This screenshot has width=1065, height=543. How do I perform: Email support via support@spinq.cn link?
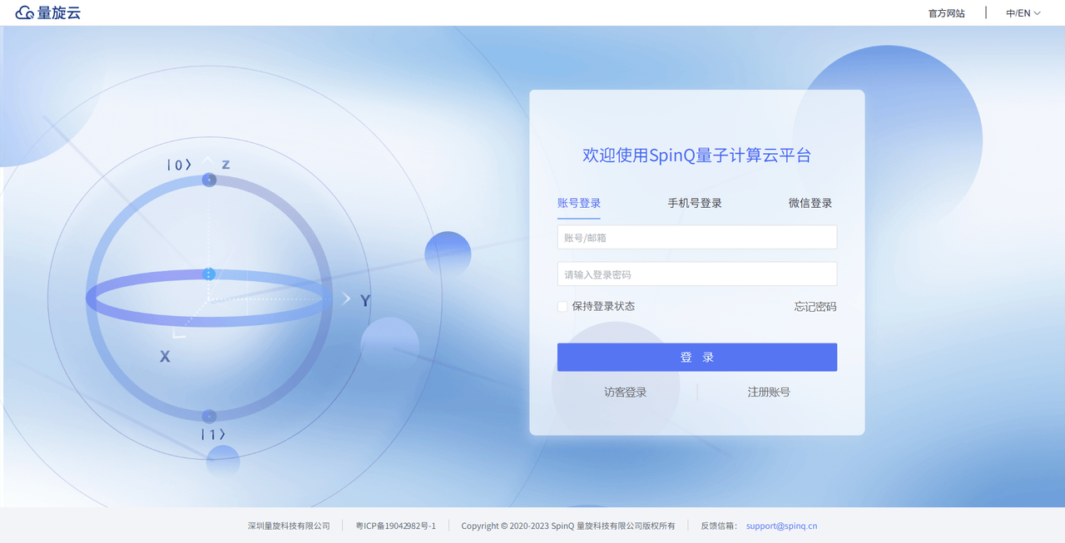(781, 526)
